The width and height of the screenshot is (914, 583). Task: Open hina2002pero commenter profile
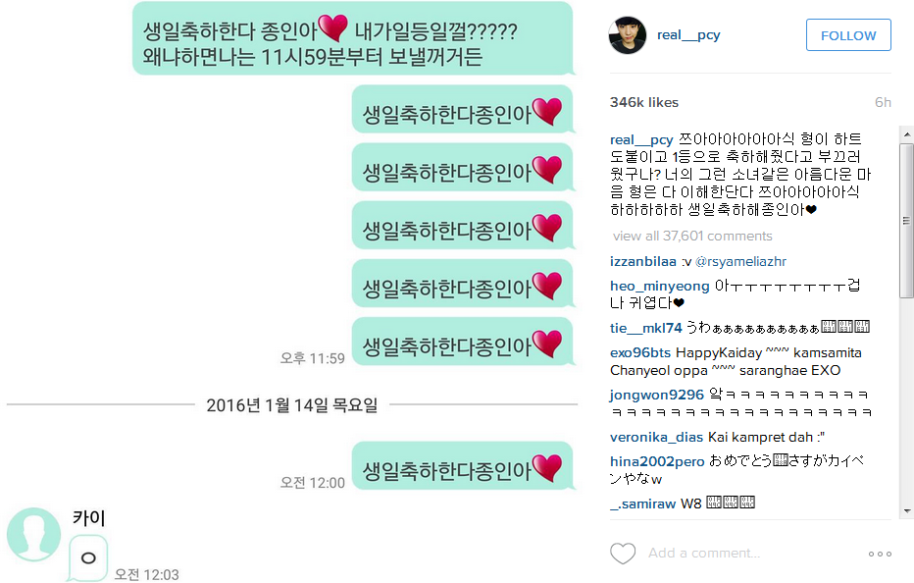tap(657, 461)
